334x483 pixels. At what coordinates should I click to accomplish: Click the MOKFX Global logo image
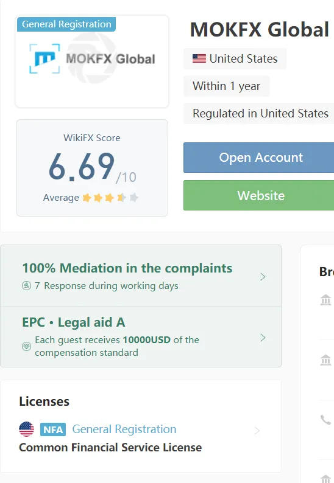pyautogui.click(x=92, y=58)
